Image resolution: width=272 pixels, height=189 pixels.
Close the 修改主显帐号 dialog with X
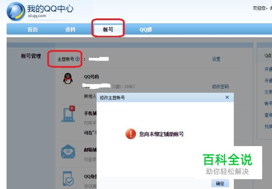227,97
